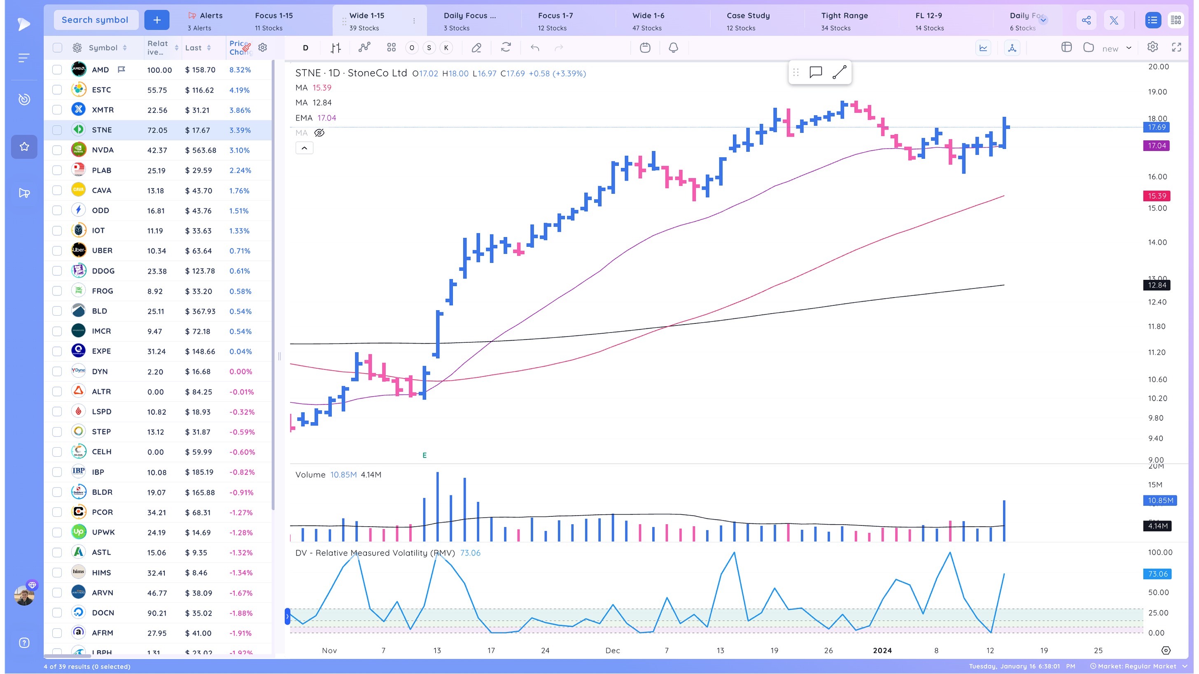Viewport: 1199px width, 674px height.
Task: Check the STNE row checkbox
Action: 57,130
